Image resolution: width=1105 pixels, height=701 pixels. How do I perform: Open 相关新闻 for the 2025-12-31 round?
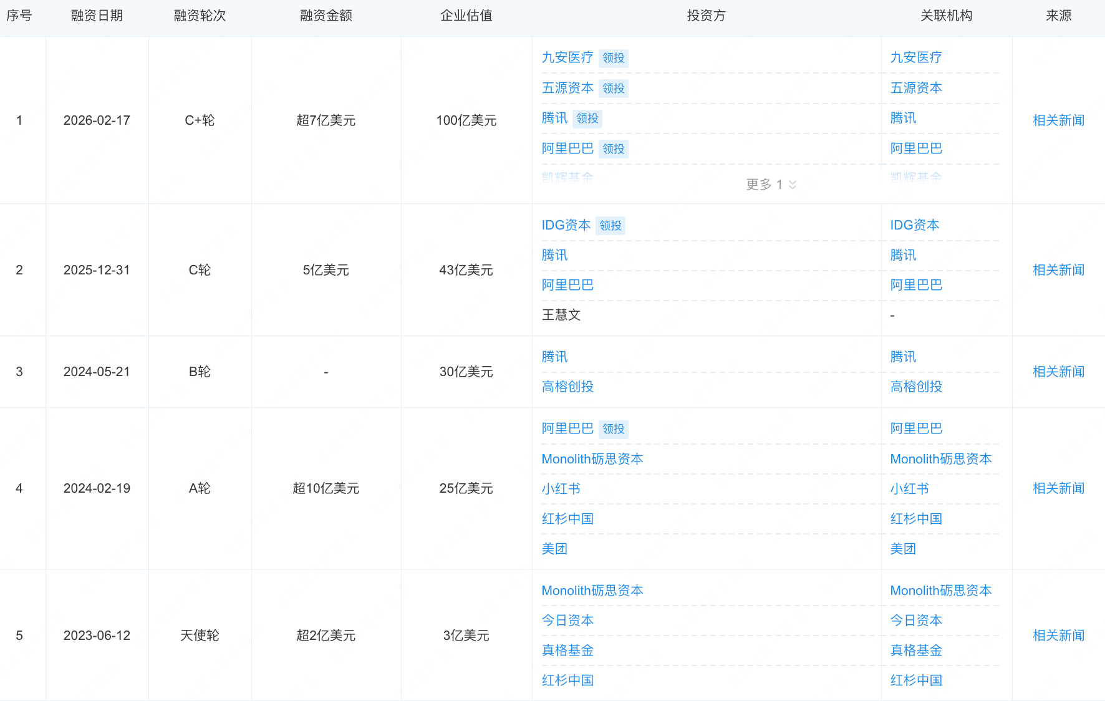pos(1058,269)
